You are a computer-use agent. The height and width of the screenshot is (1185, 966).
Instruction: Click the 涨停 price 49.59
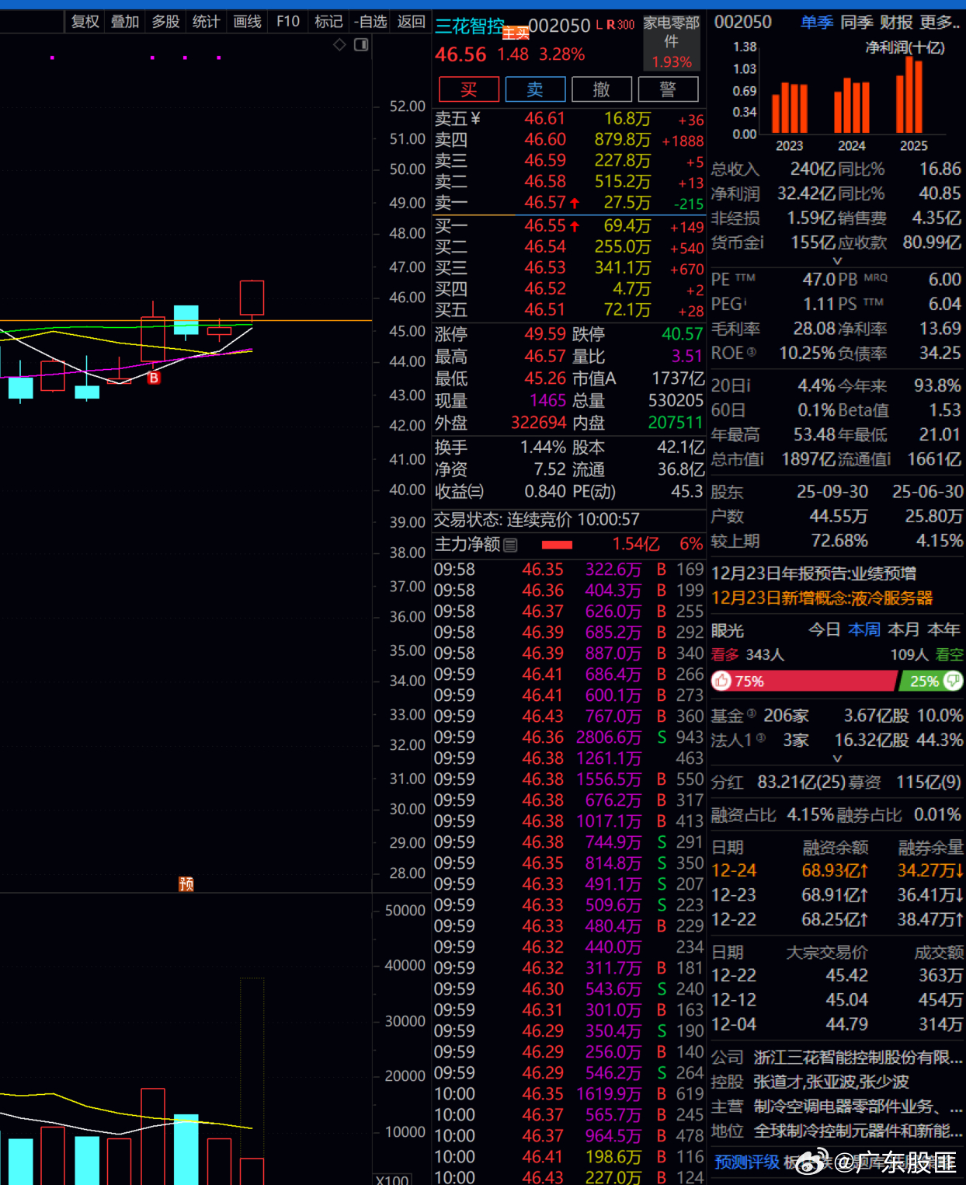pyautogui.click(x=544, y=334)
